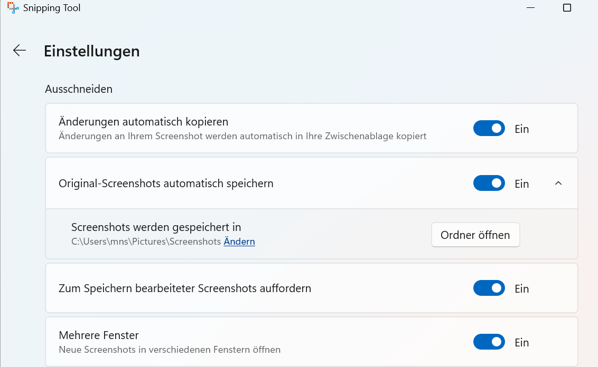This screenshot has width=598, height=367.
Task: Turn off Original-Screenshots automatisch speichern switch
Action: pyautogui.click(x=489, y=183)
